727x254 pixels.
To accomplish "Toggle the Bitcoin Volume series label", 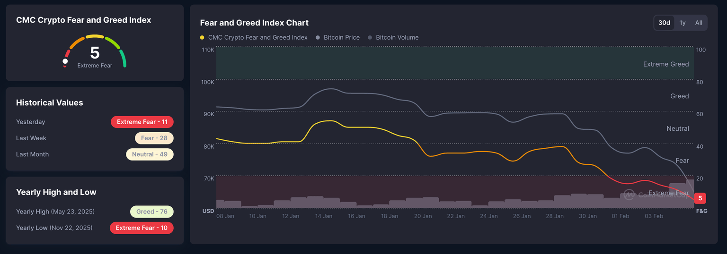I will (397, 38).
